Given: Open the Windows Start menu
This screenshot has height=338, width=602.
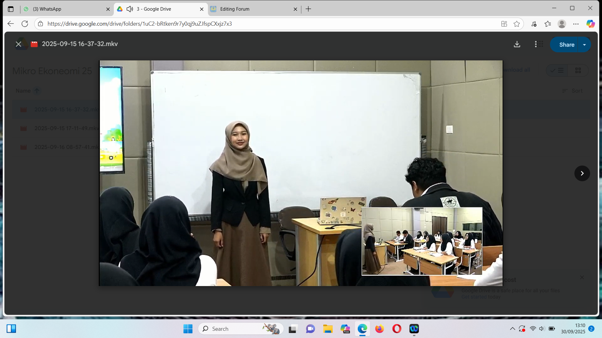Looking at the screenshot, I should (x=188, y=329).
